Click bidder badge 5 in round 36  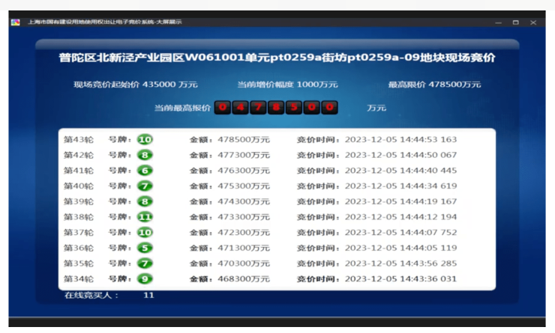click(145, 248)
